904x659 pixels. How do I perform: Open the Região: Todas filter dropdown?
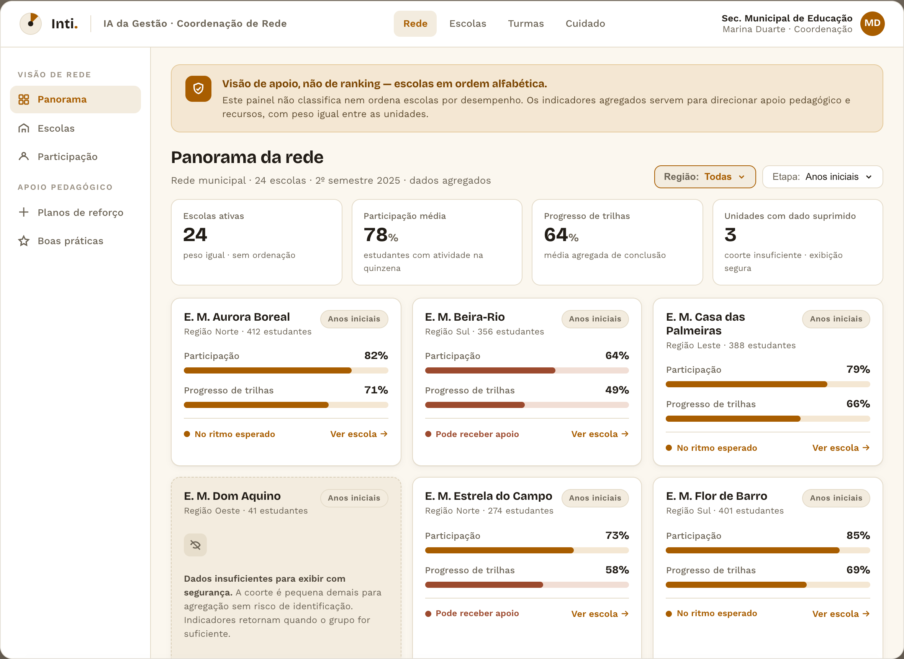[x=705, y=177]
